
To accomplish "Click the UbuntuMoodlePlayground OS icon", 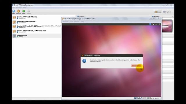I will pos(14,22).
